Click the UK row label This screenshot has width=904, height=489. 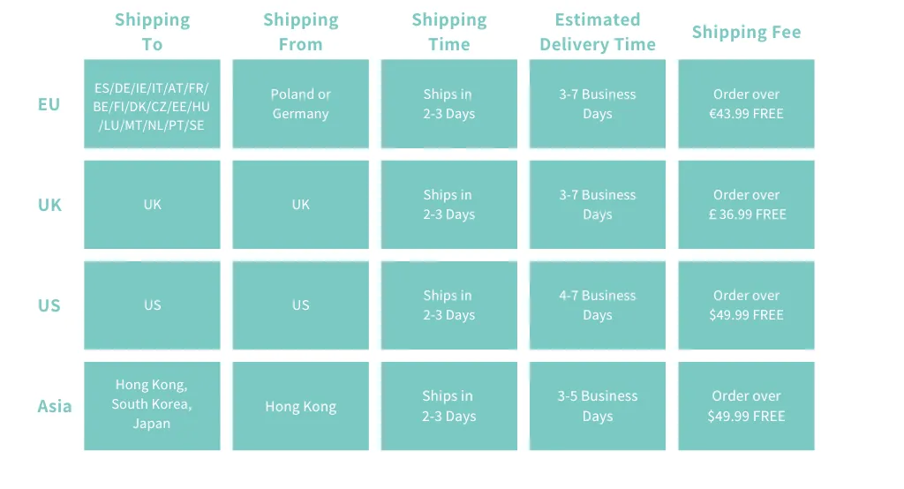(x=49, y=205)
